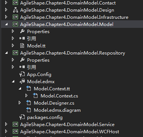Collapse the Model.Context.tt node
Viewport: 143px width, 137px height.
click(x=20, y=89)
